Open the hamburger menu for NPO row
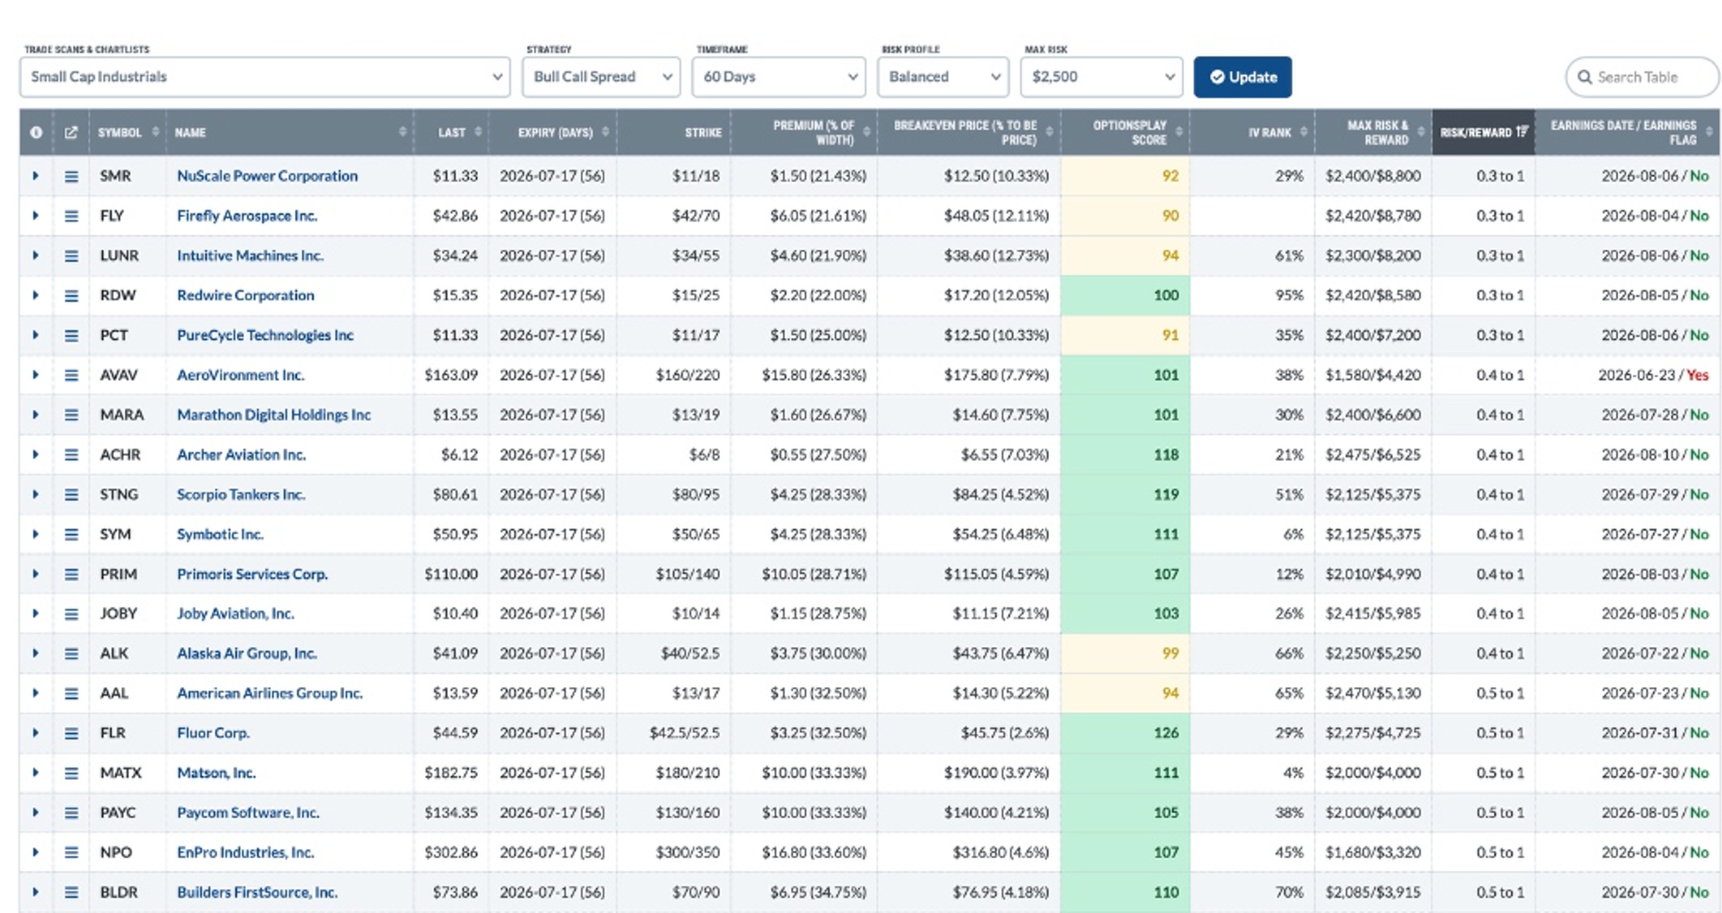The height and width of the screenshot is (913, 1722). 71,853
